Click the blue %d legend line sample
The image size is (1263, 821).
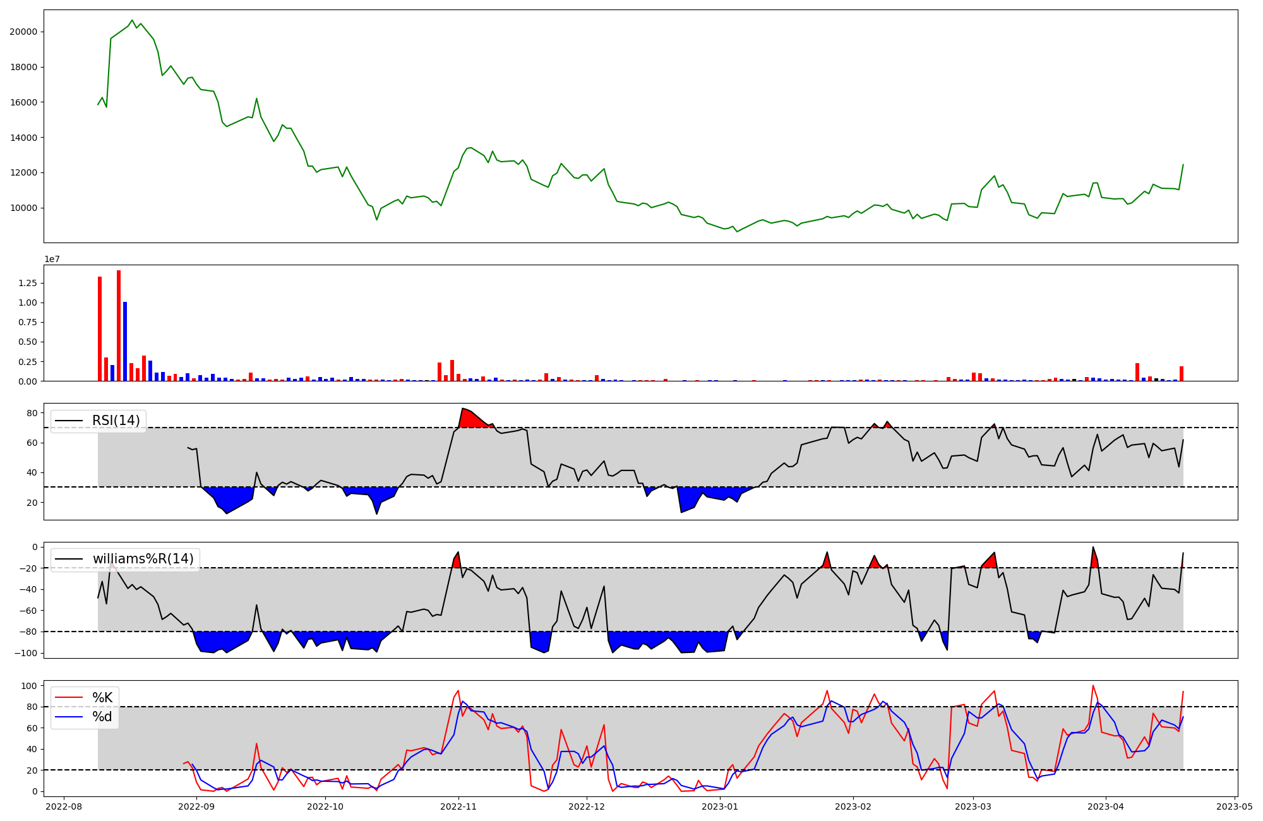pos(69,716)
